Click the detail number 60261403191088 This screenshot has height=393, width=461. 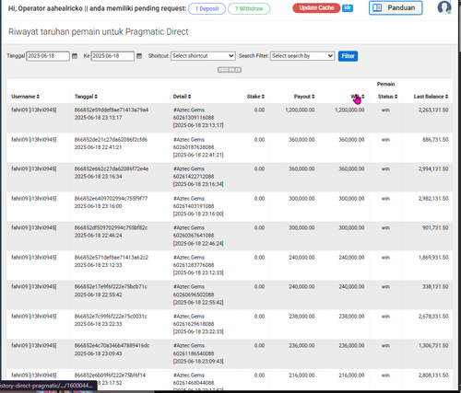click(194, 206)
